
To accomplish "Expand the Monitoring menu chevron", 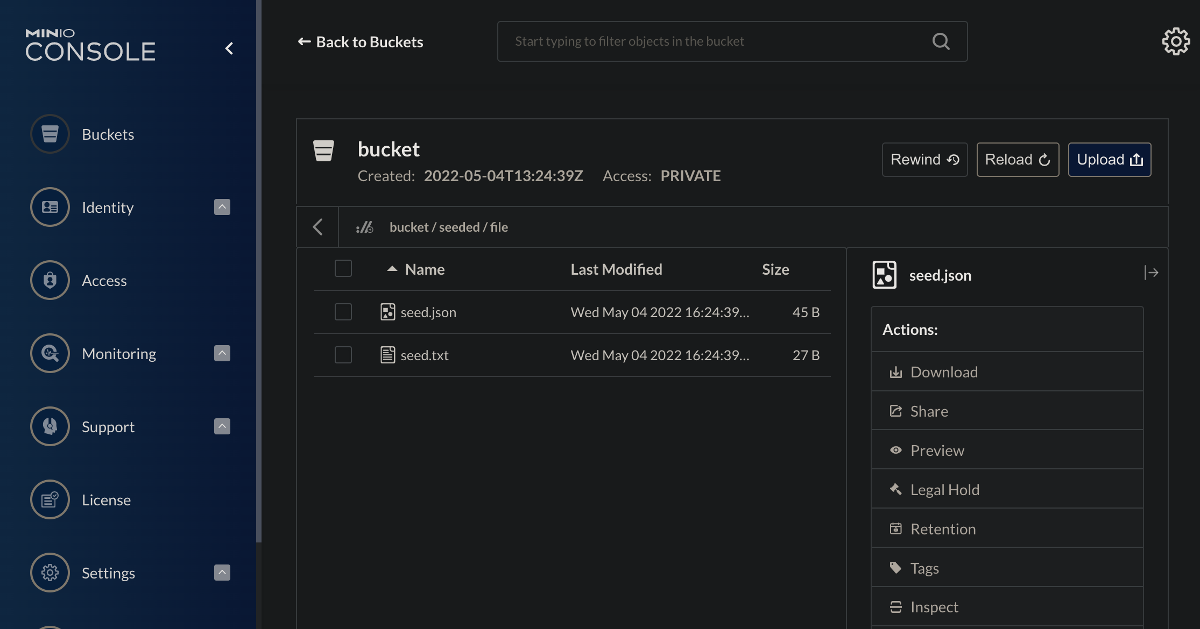I will click(x=222, y=353).
